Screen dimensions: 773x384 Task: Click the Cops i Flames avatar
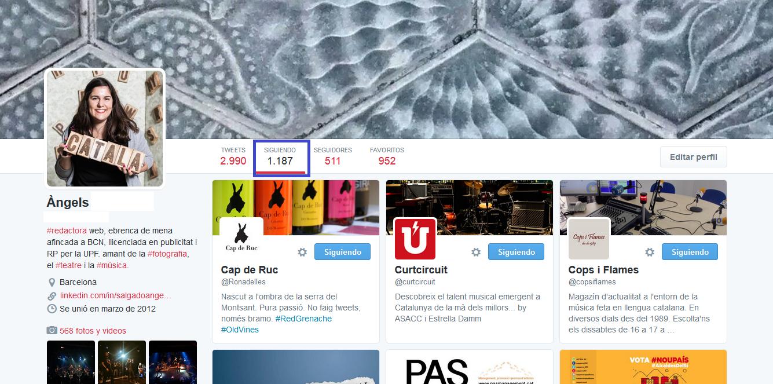click(589, 239)
